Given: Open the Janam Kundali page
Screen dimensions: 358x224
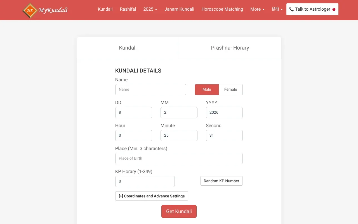Looking at the screenshot, I should click(x=179, y=9).
